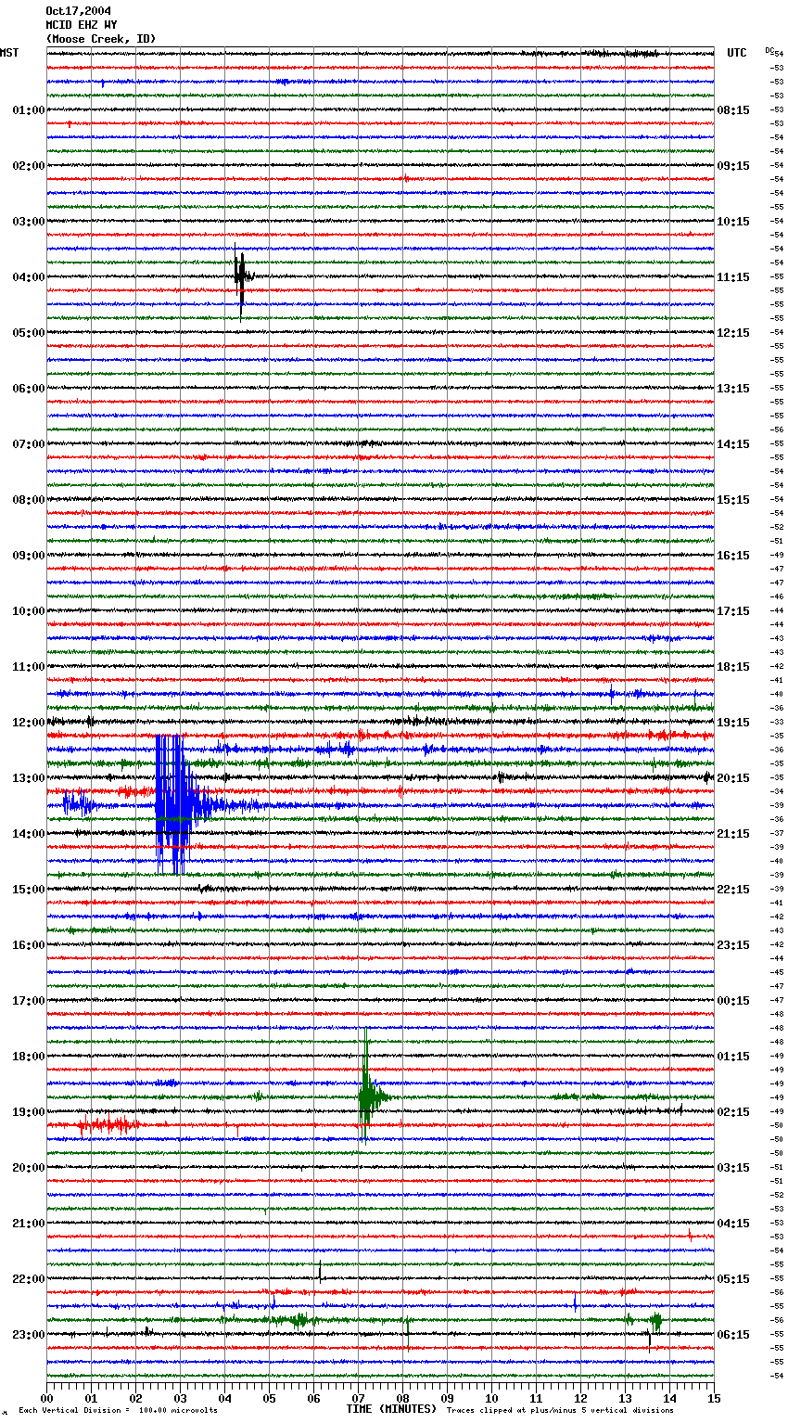Click the Traces clipped footnote text
Screen dimensions: 788x1423
tap(560, 1410)
